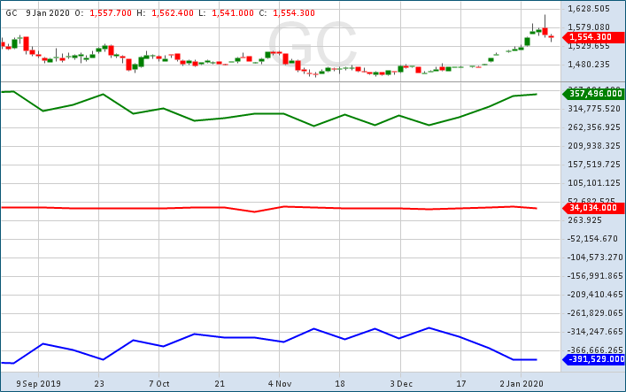Click the tall-wick candlestick at the price peak

click(x=545, y=27)
